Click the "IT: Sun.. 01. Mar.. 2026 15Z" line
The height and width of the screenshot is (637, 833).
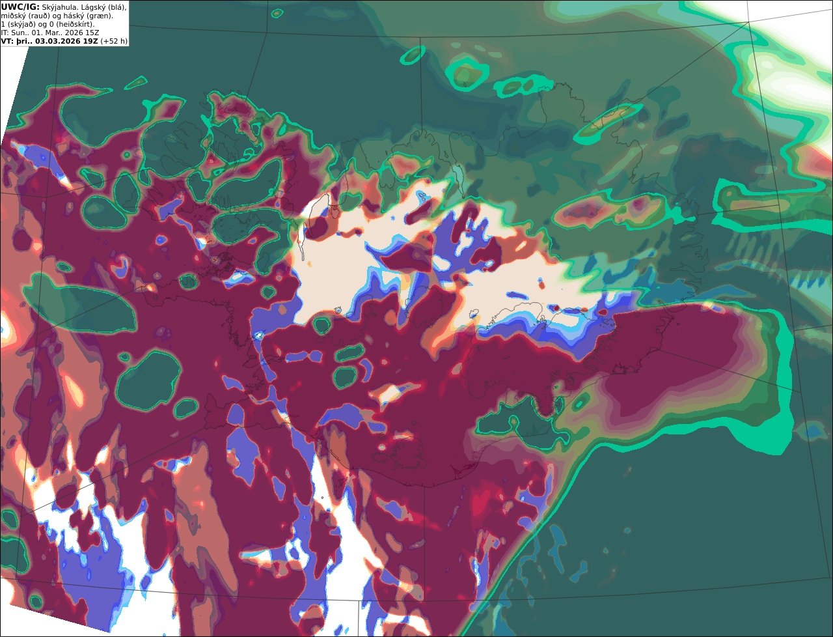coord(50,33)
